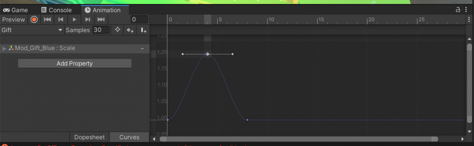Select the peak keyframe at 1.20

tap(208, 54)
